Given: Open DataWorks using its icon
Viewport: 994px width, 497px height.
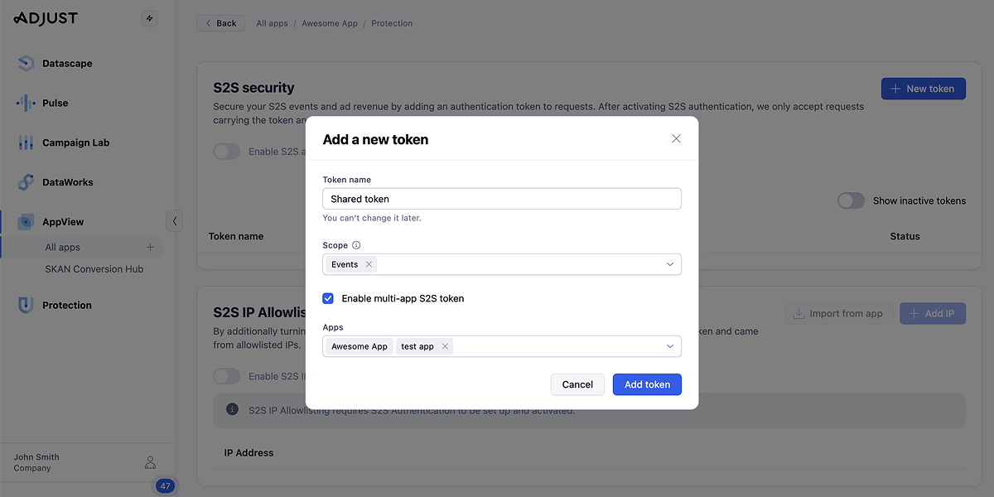Looking at the screenshot, I should point(26,182).
